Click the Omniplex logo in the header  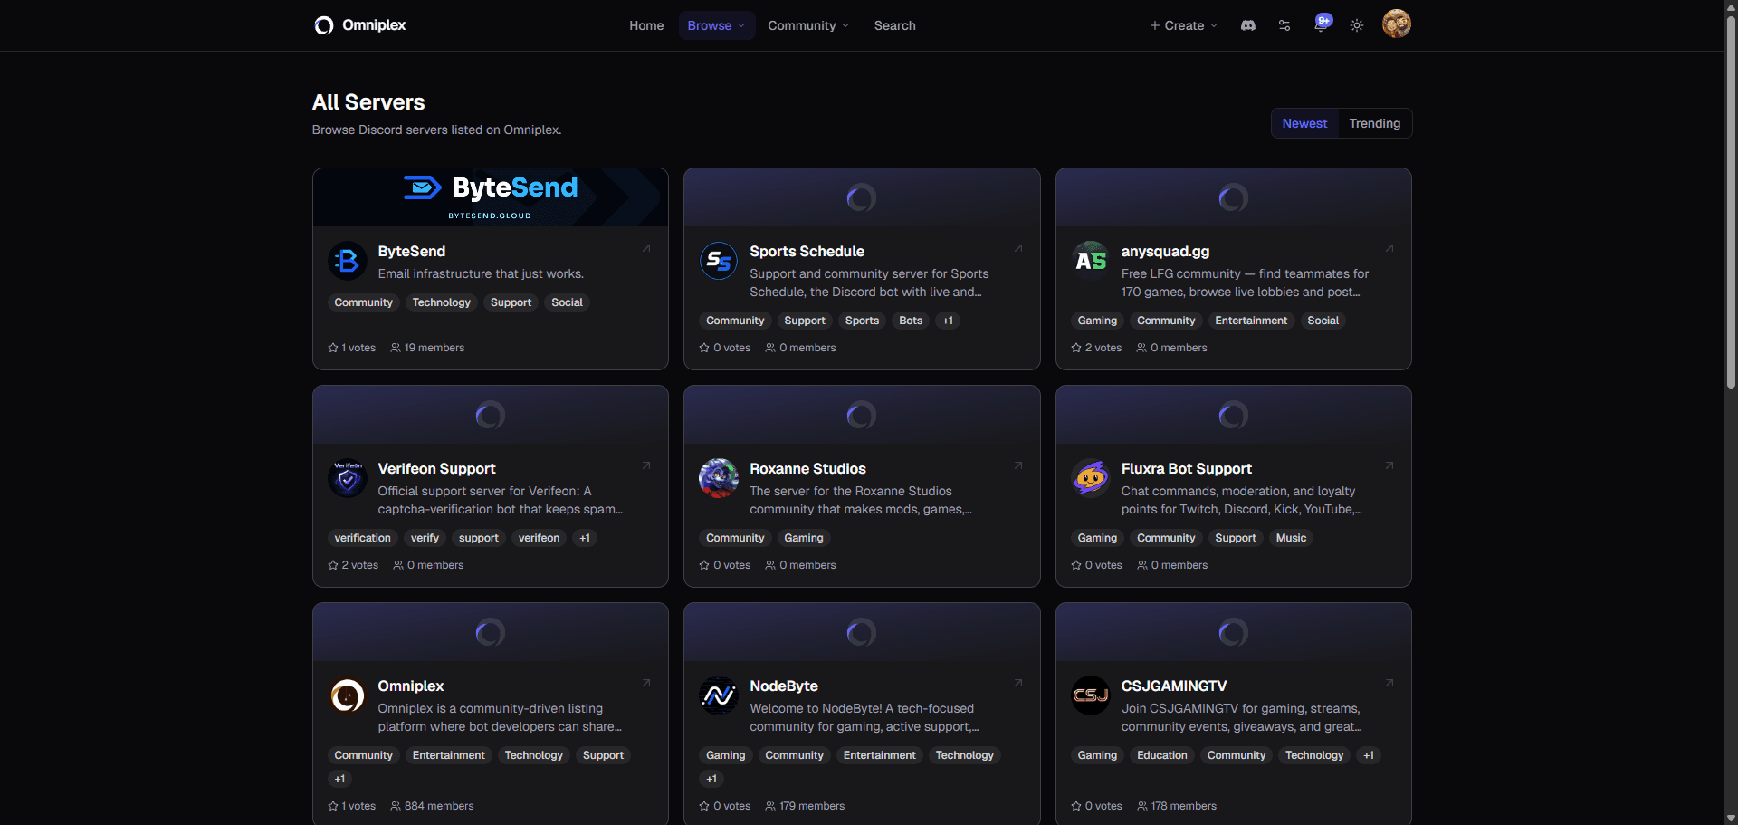point(359,25)
